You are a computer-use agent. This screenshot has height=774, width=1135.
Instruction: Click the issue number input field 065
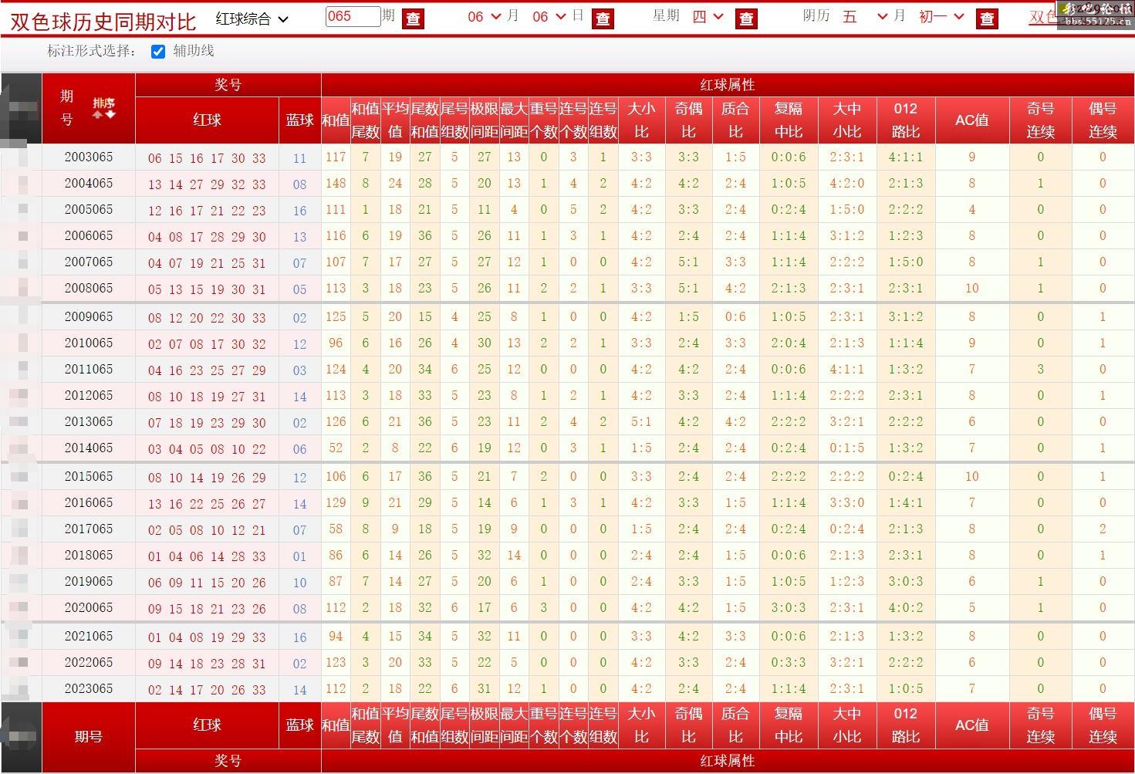pyautogui.click(x=352, y=16)
